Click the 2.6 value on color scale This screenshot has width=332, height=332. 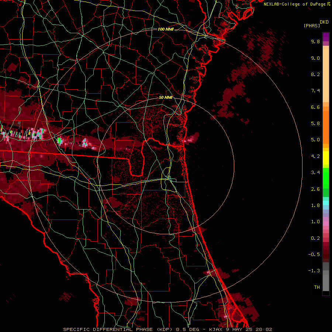point(315,189)
